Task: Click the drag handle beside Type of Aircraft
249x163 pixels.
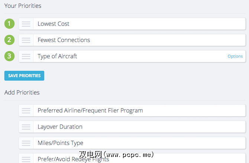Action: coord(26,56)
